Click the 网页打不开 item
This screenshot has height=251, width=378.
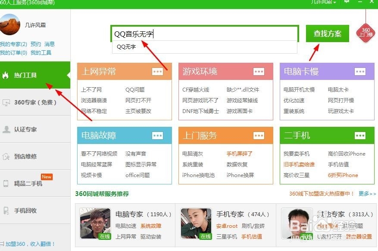tap(138, 101)
